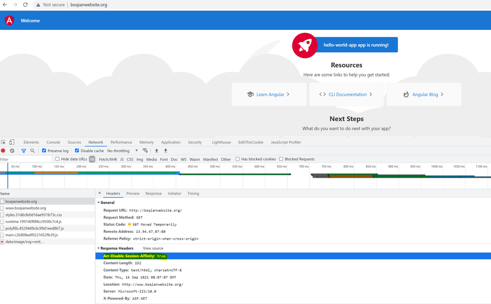The height and width of the screenshot is (304, 491).
Task: Open the Sources tab
Action: tap(74, 142)
